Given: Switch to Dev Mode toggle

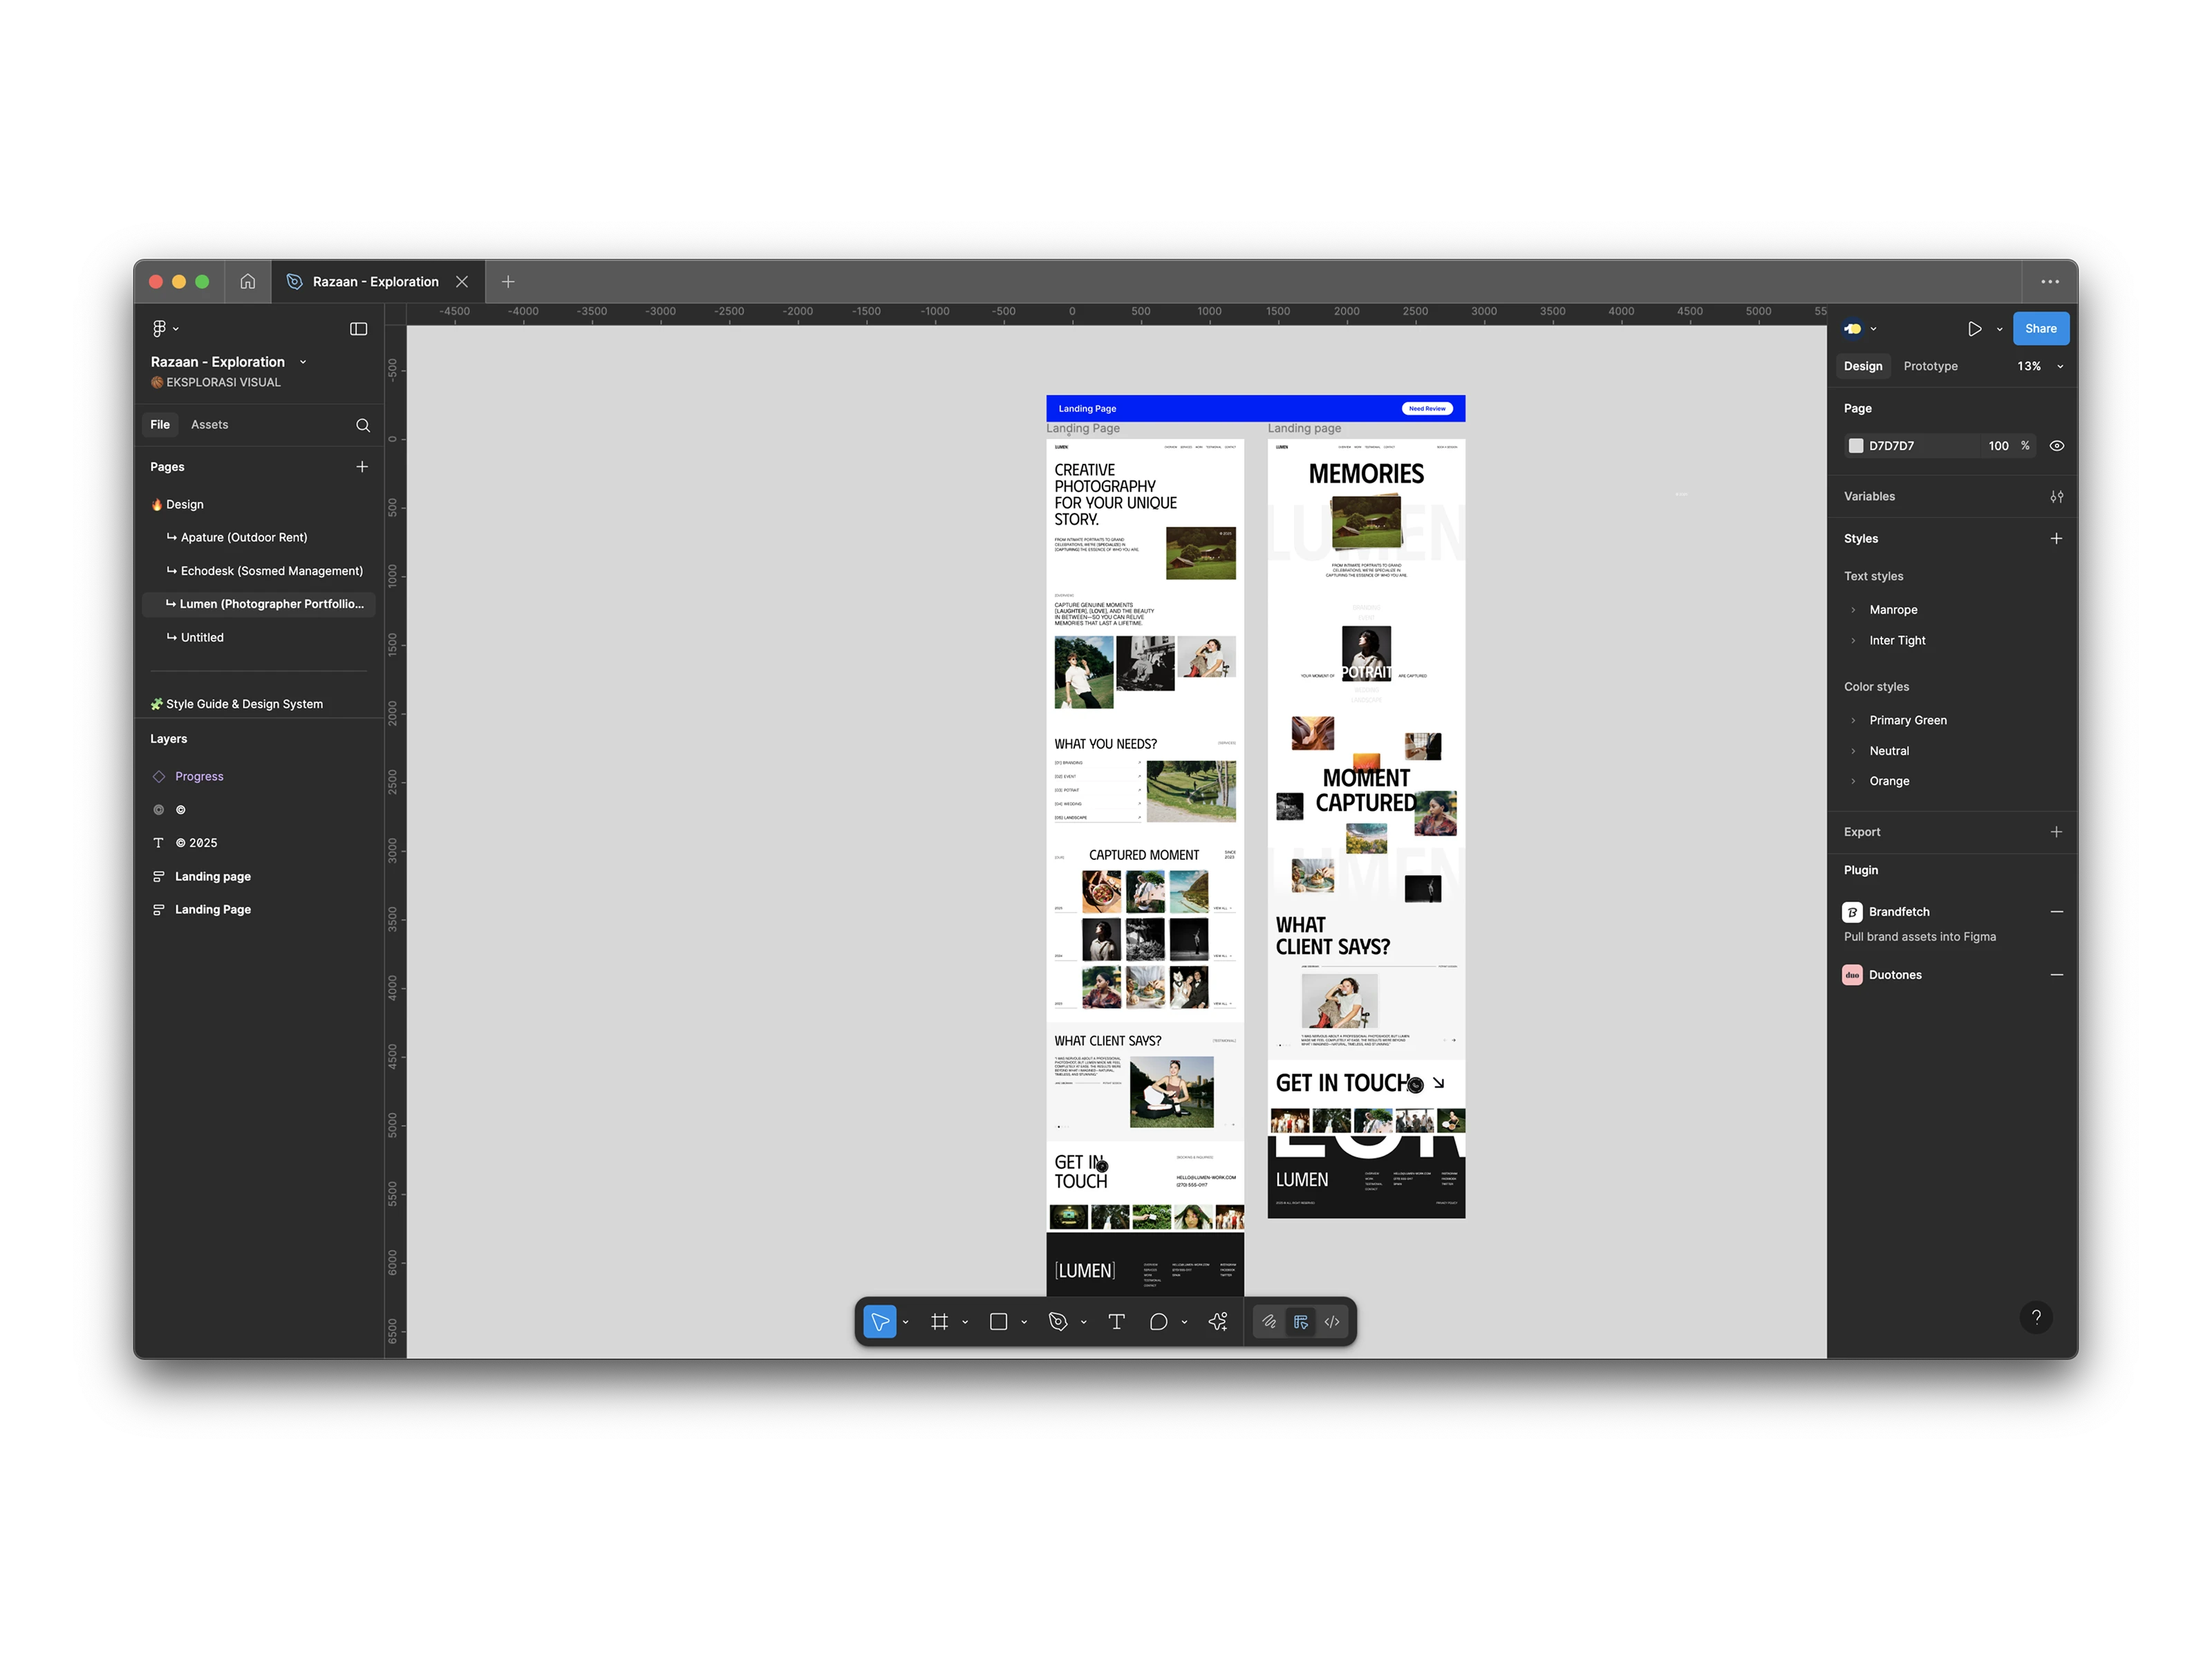Looking at the screenshot, I should pos(1332,1322).
